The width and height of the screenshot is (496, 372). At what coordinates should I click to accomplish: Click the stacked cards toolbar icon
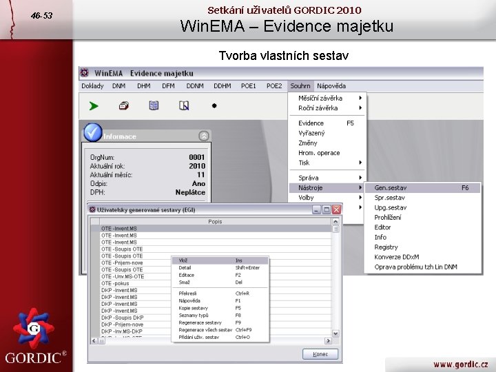[x=124, y=105]
